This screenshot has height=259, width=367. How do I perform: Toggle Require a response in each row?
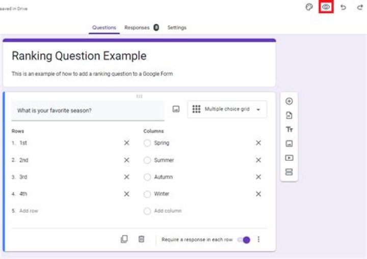244,240
